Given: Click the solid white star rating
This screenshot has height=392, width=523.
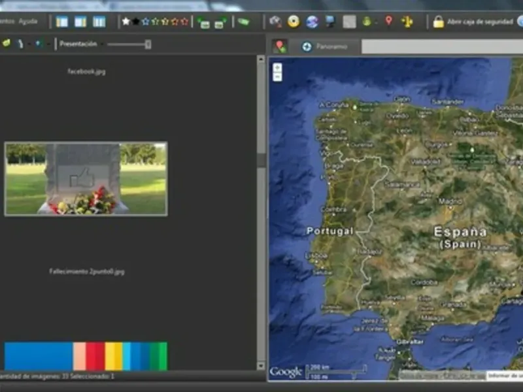Looking at the screenshot, I should [126, 22].
